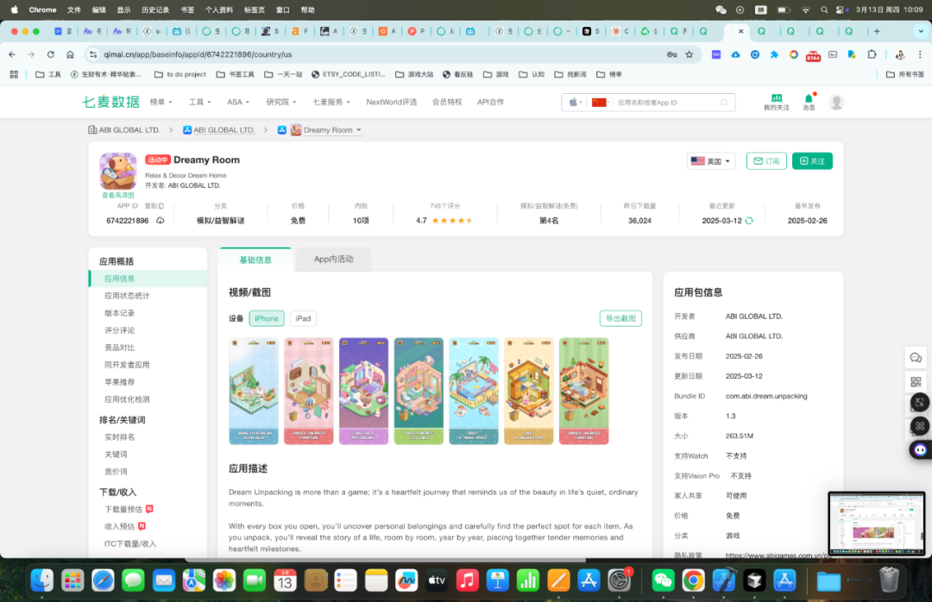This screenshot has width=932, height=602.
Task: Copy the APP ID via the 复制 icon
Action: pyautogui.click(x=154, y=205)
